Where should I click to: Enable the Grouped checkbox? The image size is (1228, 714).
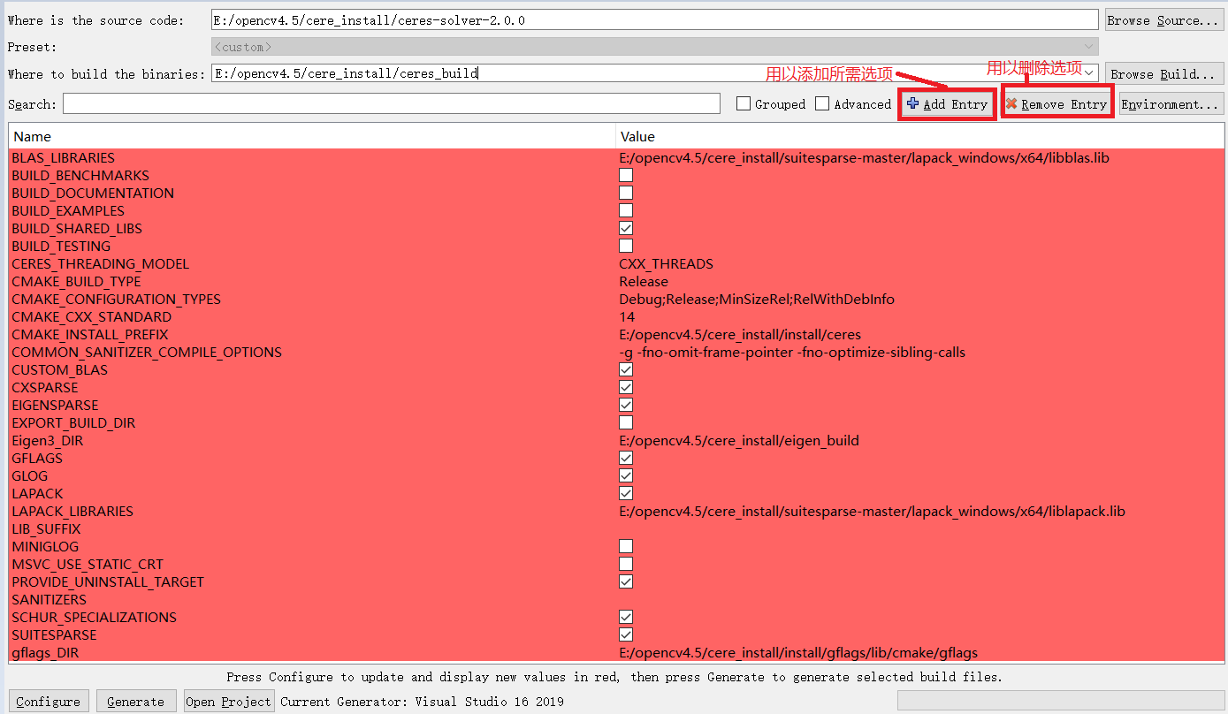743,103
